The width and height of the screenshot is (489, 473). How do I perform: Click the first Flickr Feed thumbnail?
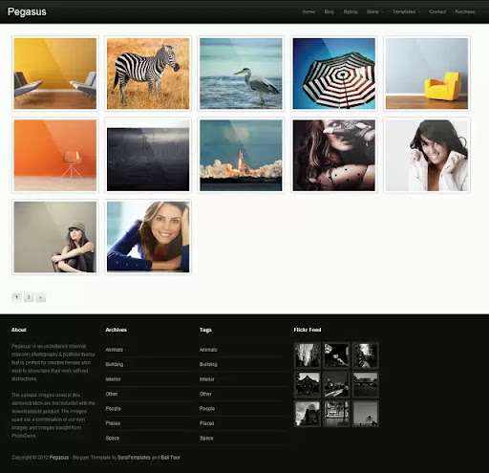click(x=308, y=355)
